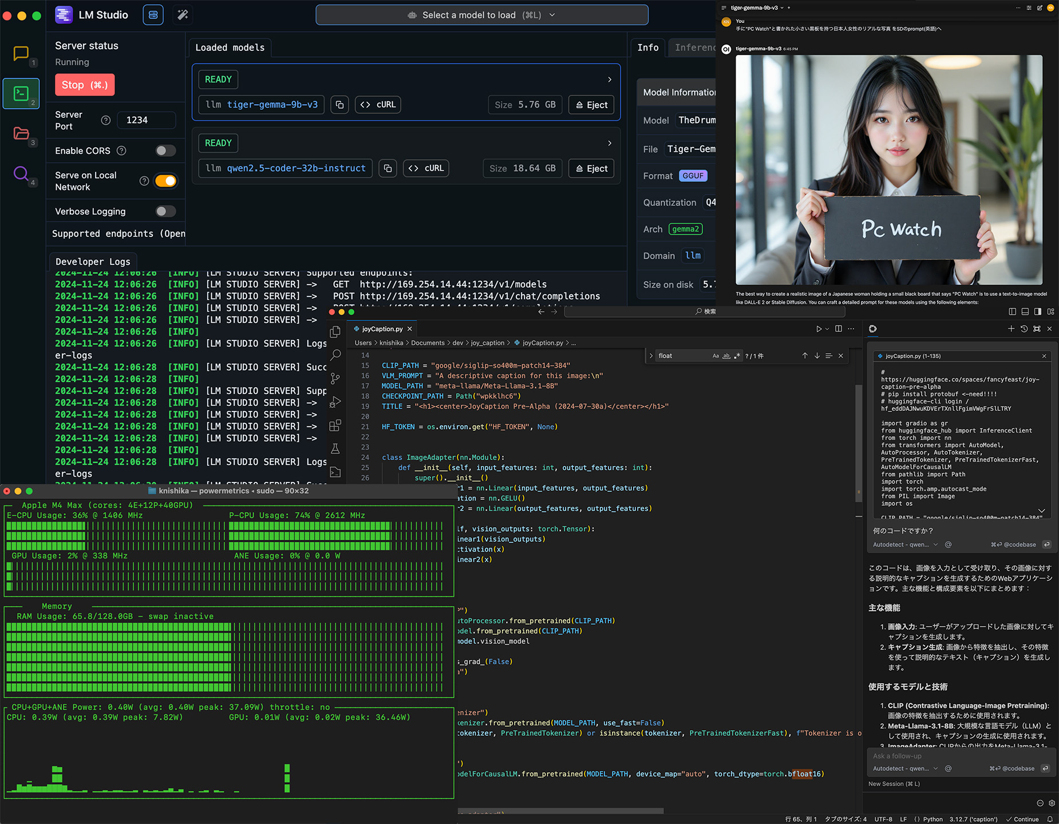Copy the tiger-gemma-9b-v3 model identifier
The height and width of the screenshot is (824, 1059).
339,105
